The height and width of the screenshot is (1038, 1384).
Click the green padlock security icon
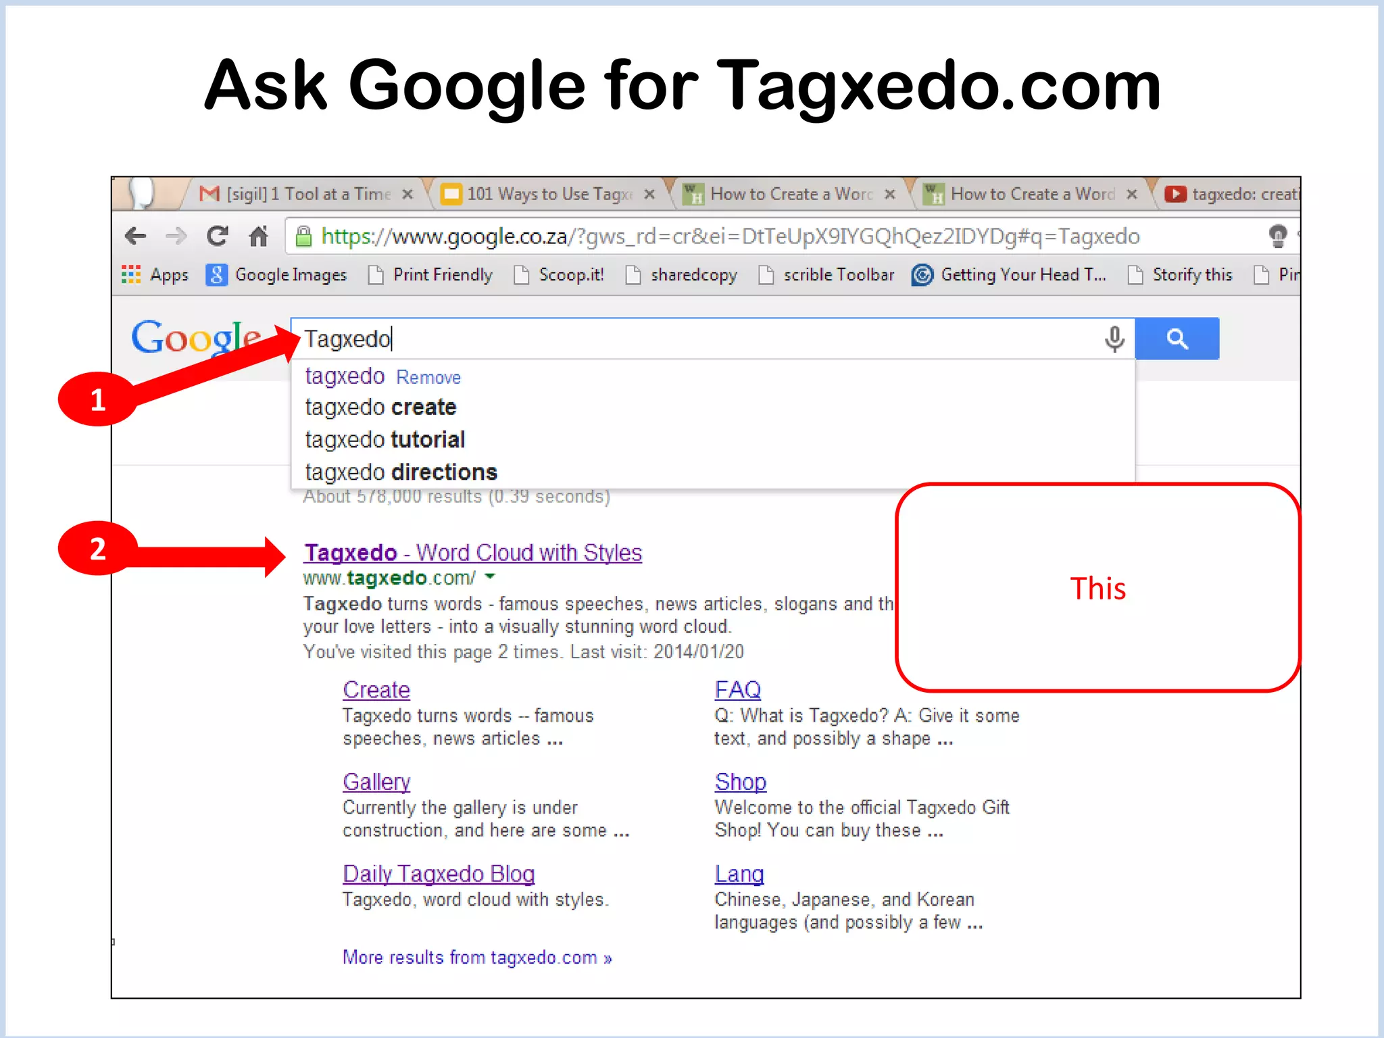303,236
